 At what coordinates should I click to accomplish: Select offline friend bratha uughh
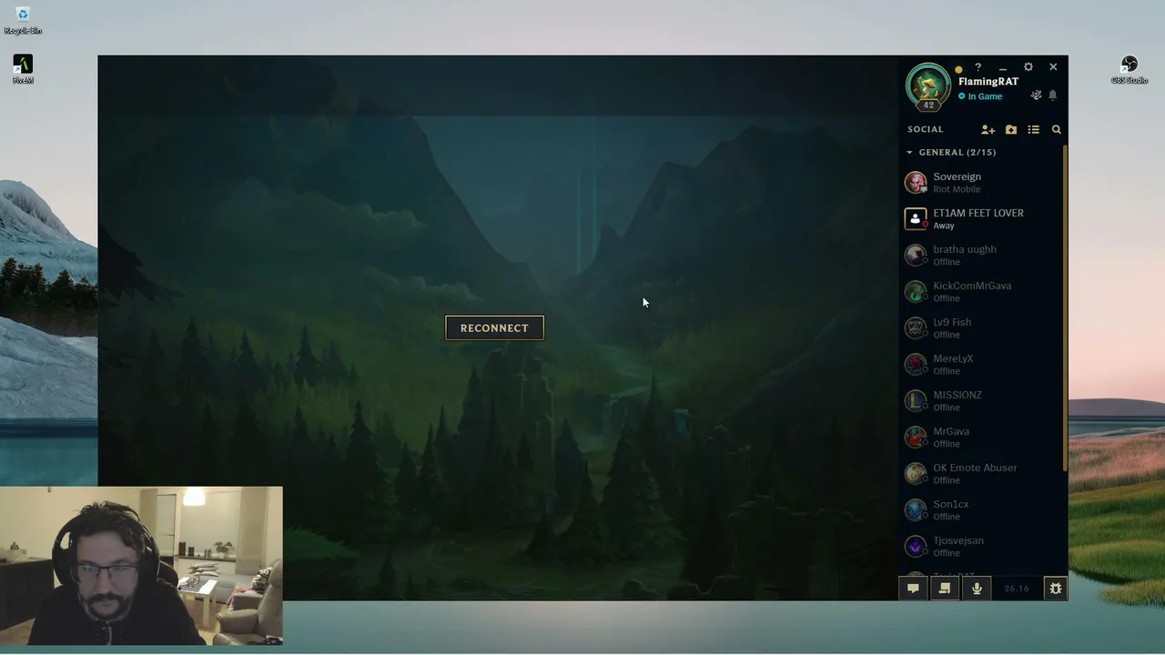tap(981, 255)
